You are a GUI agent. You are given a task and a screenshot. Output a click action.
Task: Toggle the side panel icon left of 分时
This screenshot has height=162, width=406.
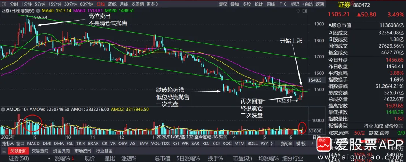coord(3,4)
